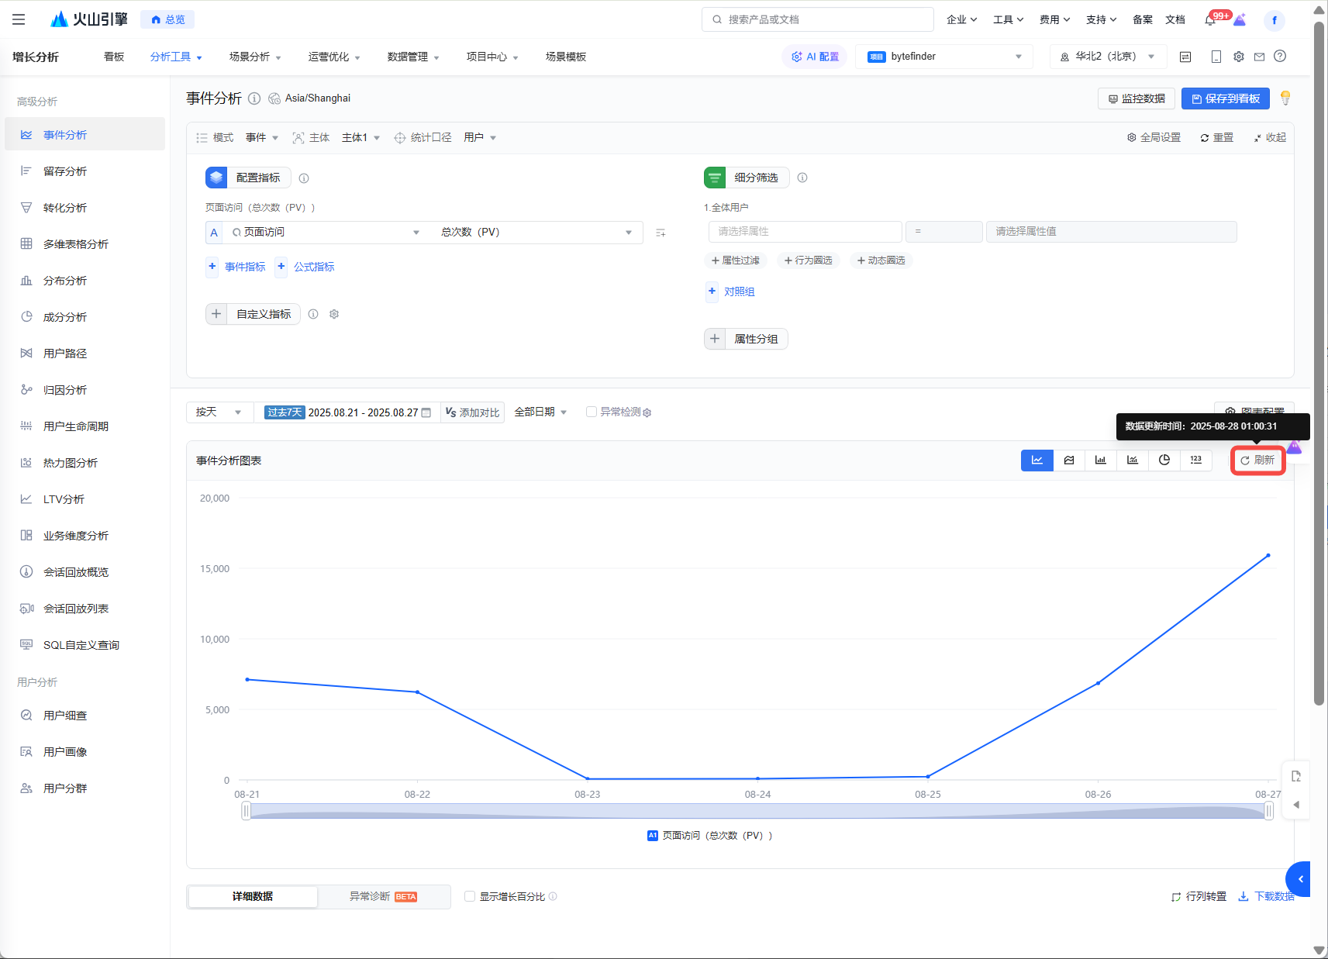Expand the bytefinder project dropdown
Image resolution: width=1328 pixels, height=959 pixels.
pos(944,57)
